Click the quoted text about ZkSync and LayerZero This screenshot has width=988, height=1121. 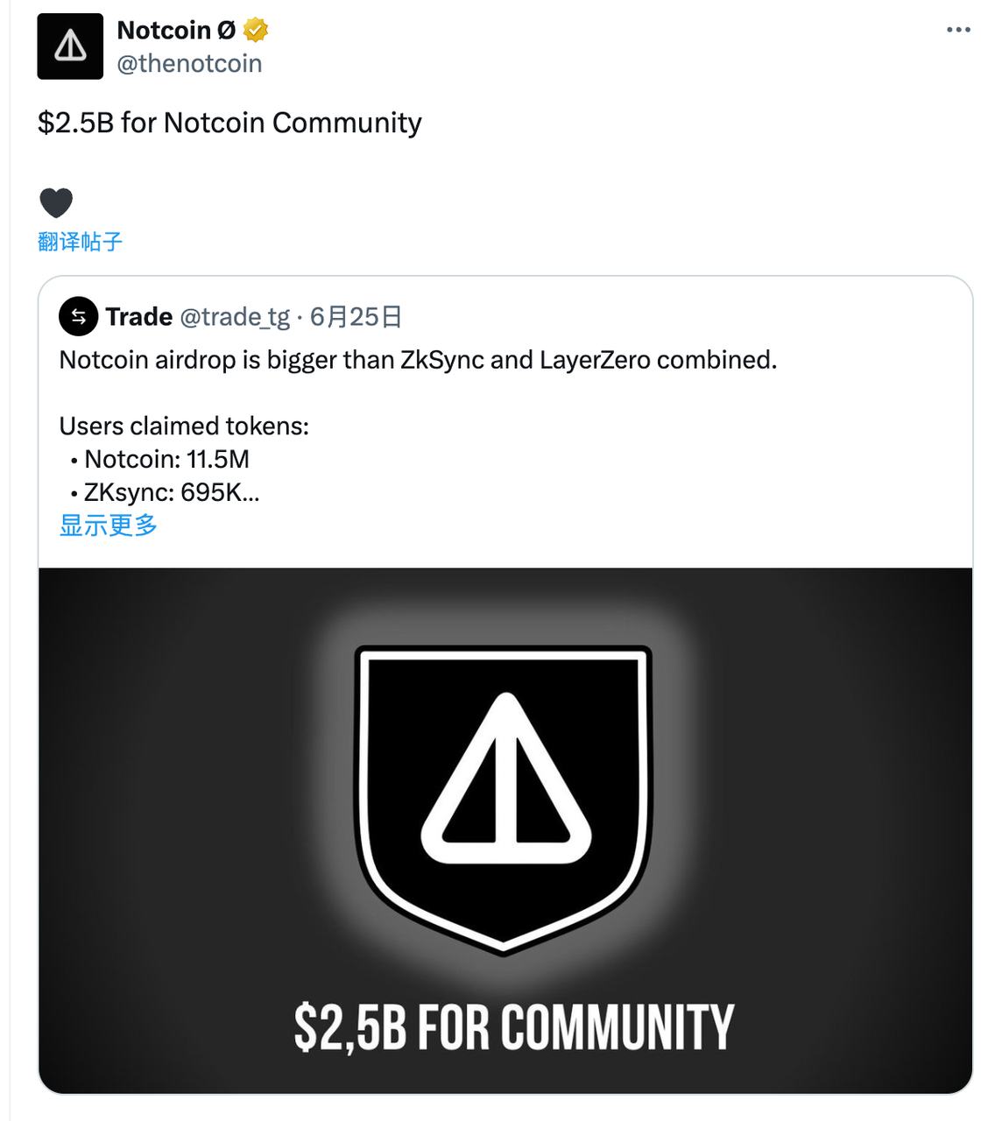[x=418, y=360]
